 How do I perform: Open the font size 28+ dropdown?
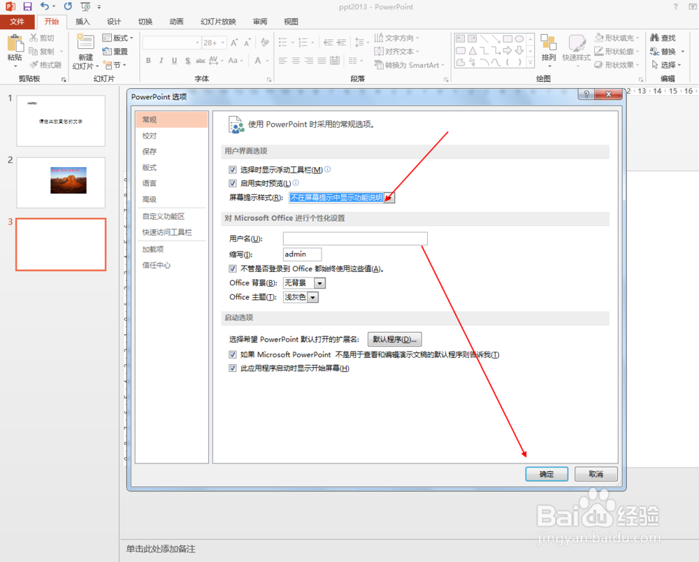click(x=222, y=43)
